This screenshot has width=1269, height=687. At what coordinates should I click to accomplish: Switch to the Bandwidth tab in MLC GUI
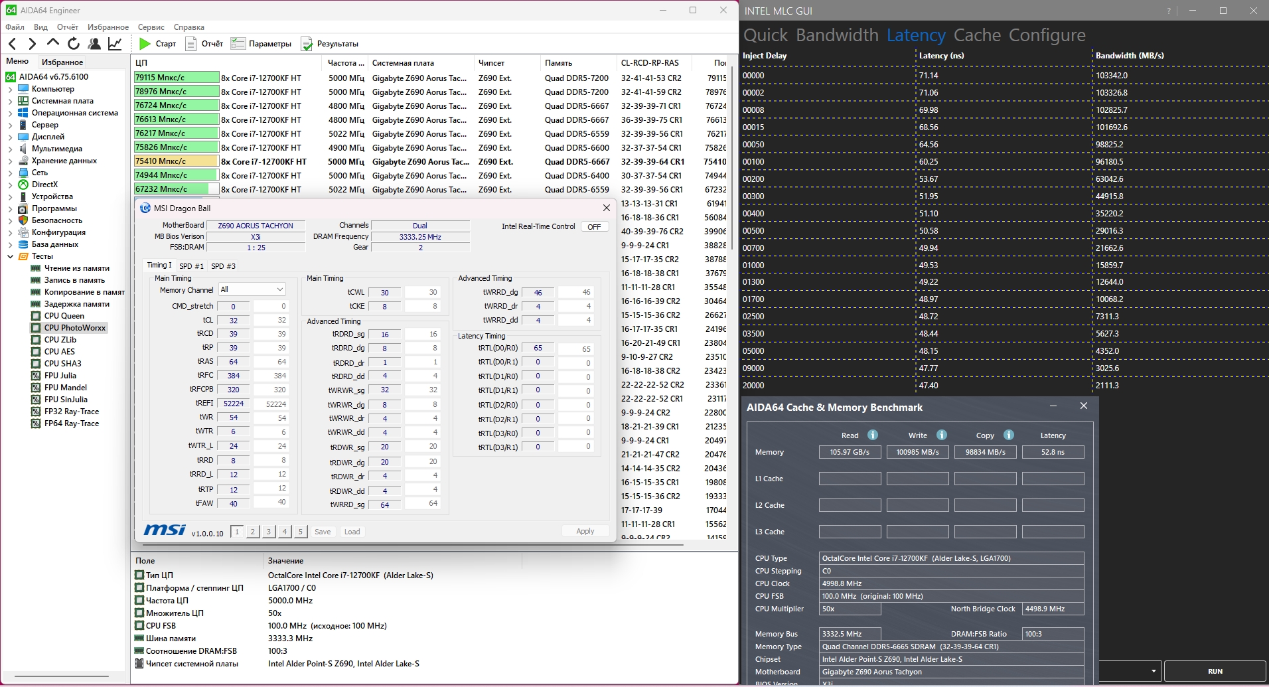[837, 35]
